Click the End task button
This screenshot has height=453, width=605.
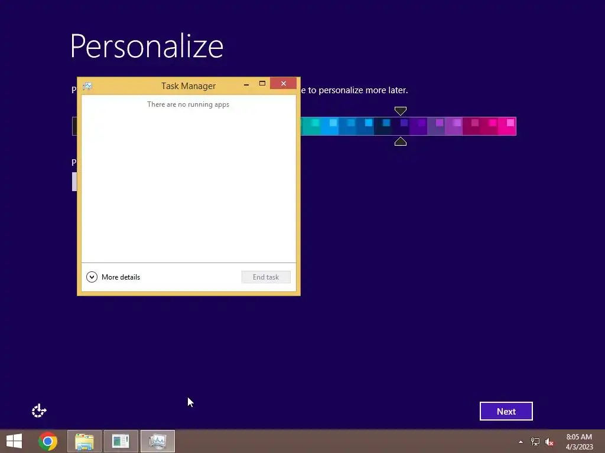click(266, 277)
